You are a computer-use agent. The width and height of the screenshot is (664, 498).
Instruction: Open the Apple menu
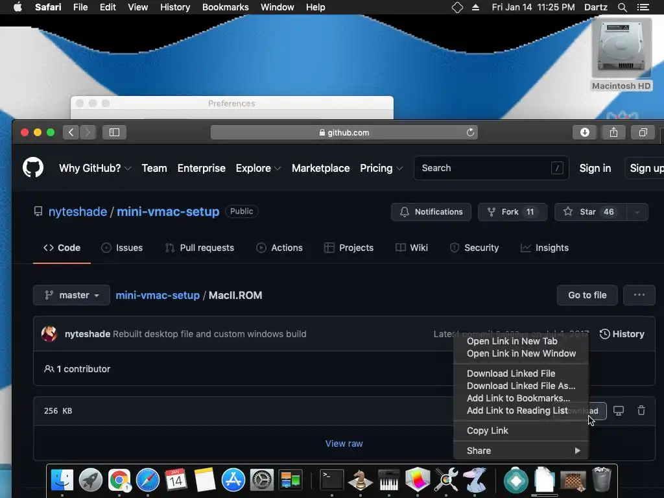tap(18, 7)
